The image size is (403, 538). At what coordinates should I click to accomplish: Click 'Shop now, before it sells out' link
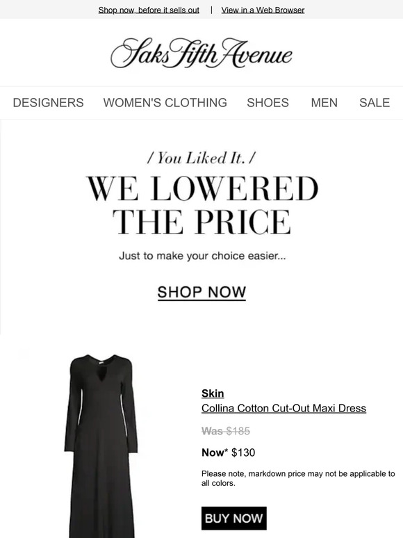(x=149, y=10)
